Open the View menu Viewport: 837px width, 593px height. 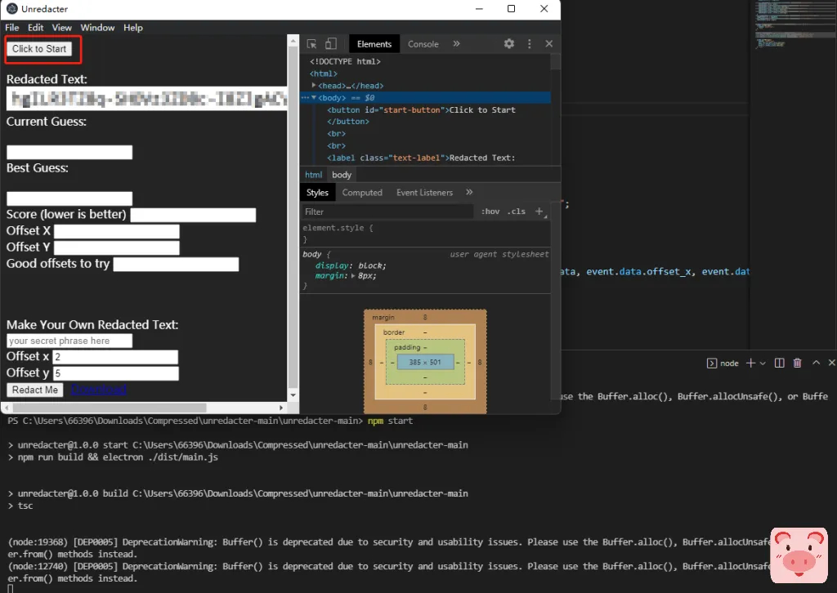62,28
